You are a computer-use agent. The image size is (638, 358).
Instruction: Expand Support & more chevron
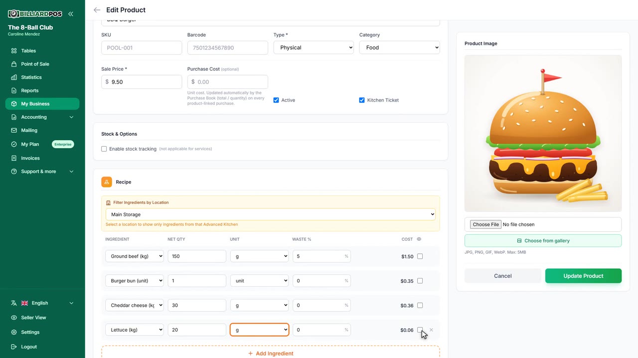pos(71,172)
